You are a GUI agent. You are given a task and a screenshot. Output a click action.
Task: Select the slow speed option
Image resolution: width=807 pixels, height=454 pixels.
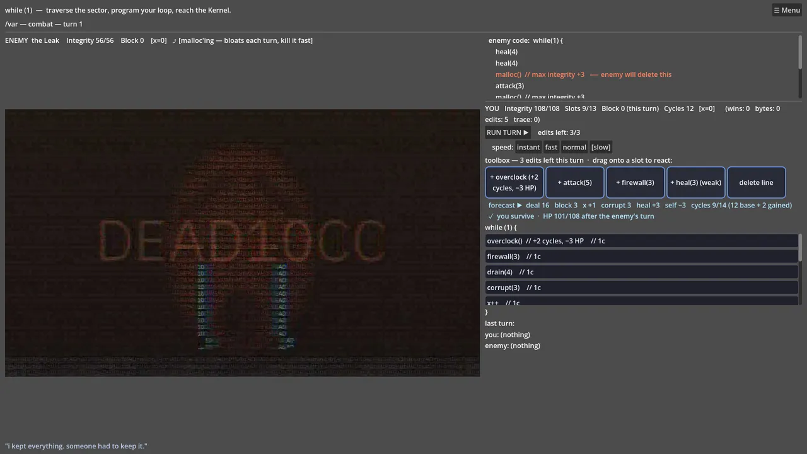pos(601,147)
